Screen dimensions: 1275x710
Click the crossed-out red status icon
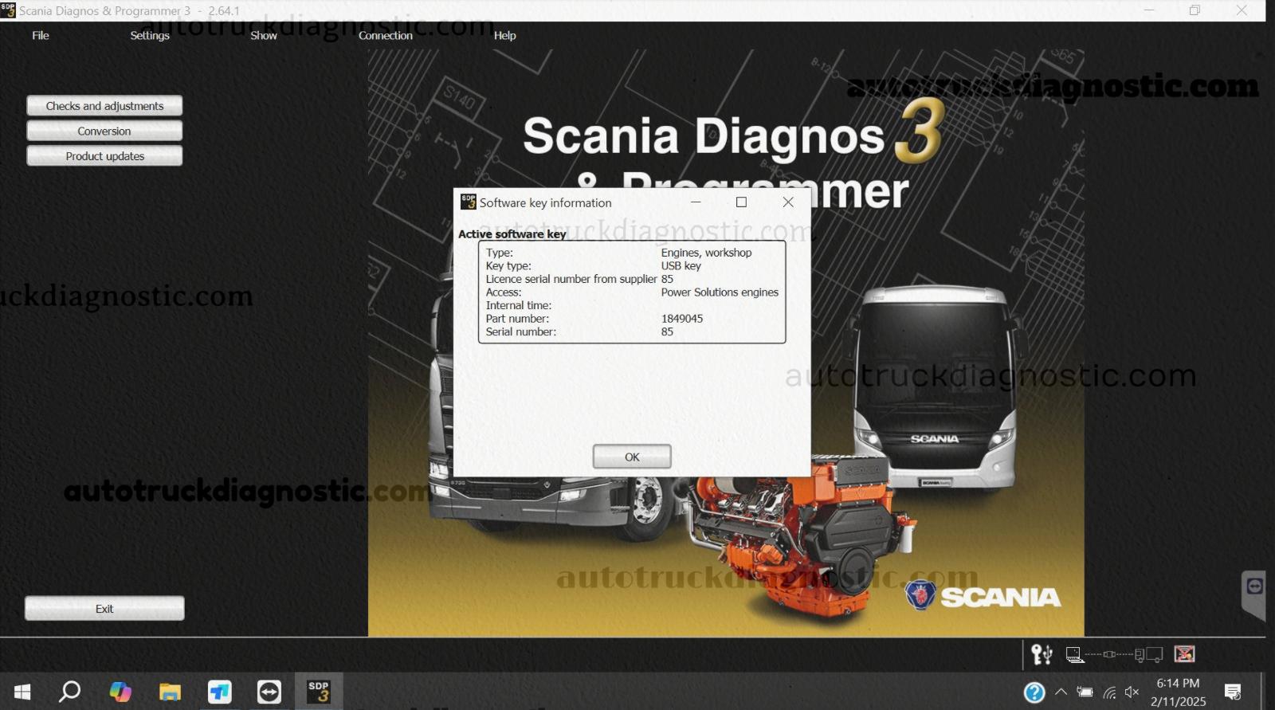[x=1184, y=654]
